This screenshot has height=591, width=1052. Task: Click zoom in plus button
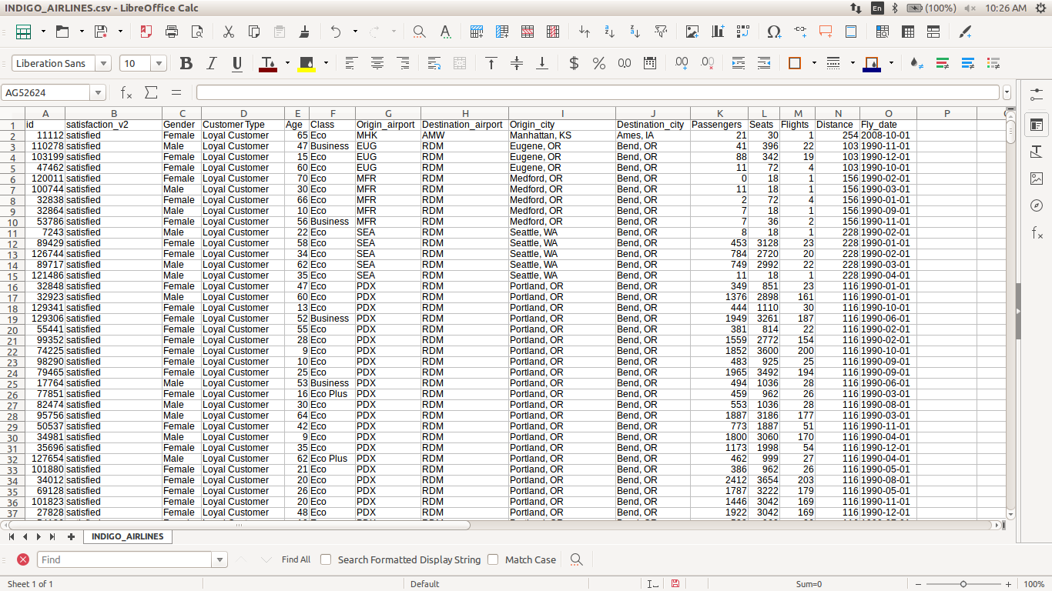(x=1009, y=584)
